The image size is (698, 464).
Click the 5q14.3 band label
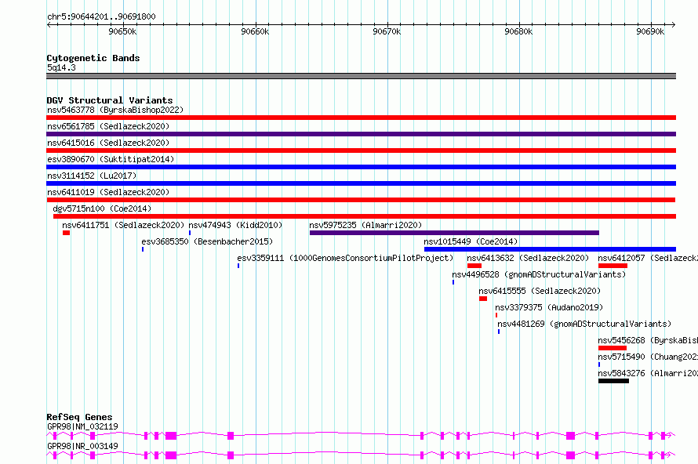tap(61, 67)
